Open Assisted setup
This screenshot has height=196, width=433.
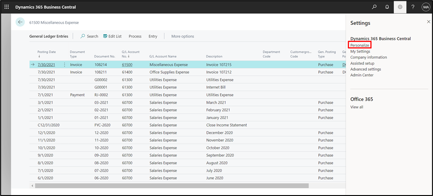click(x=362, y=63)
